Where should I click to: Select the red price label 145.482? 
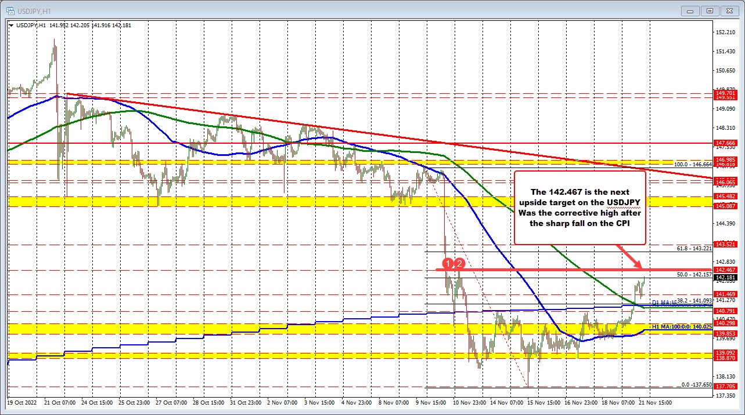point(727,196)
